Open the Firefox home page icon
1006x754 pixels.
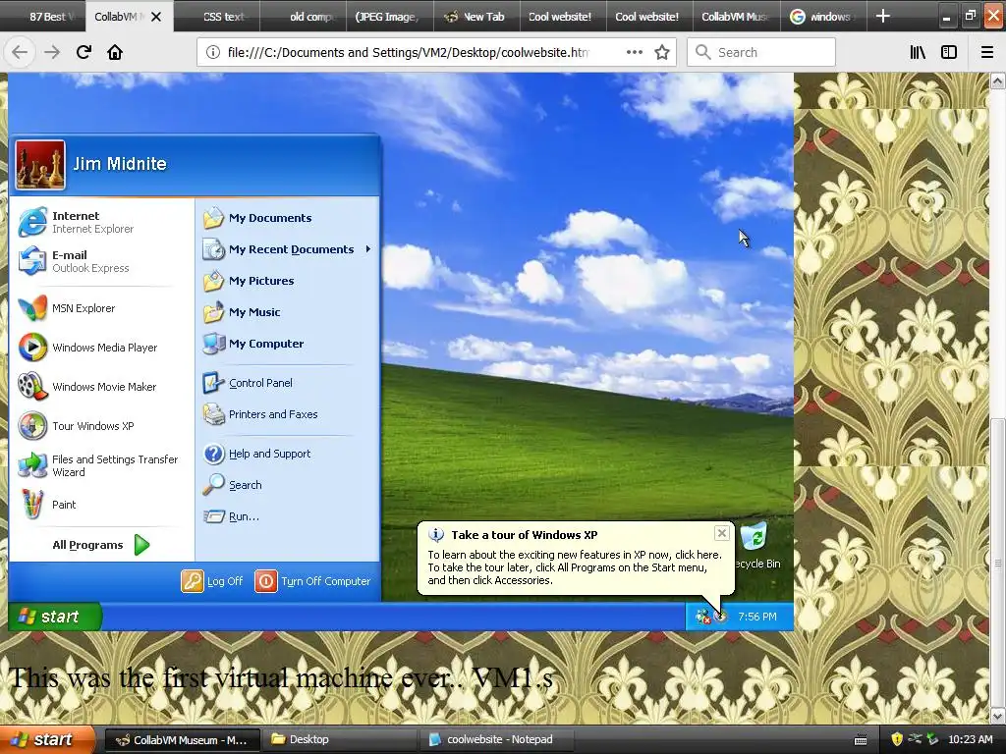(115, 53)
